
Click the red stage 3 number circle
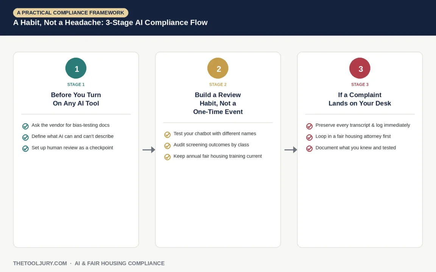tap(360, 68)
